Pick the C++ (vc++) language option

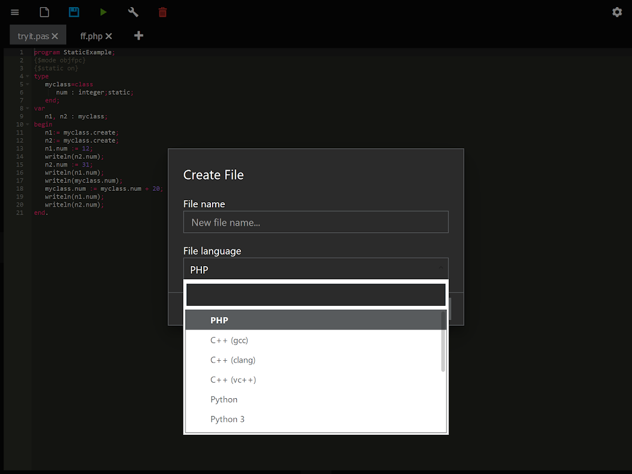[233, 380]
